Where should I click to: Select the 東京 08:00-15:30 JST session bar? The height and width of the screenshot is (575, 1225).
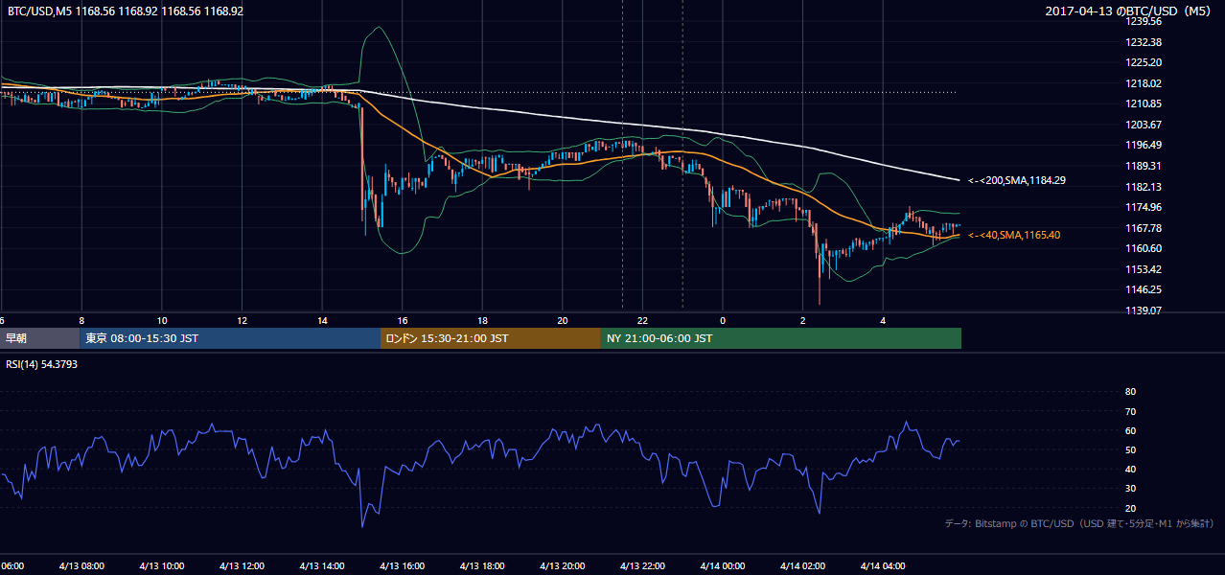pos(230,338)
